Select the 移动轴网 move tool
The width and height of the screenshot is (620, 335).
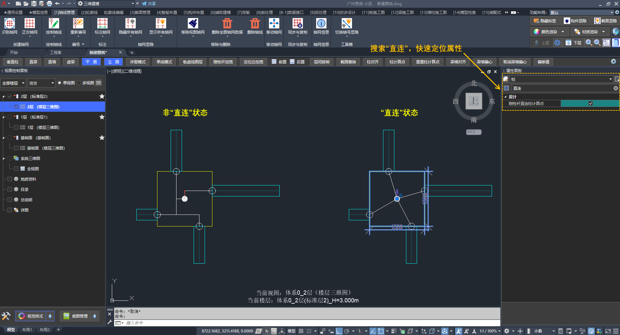[x=274, y=24]
